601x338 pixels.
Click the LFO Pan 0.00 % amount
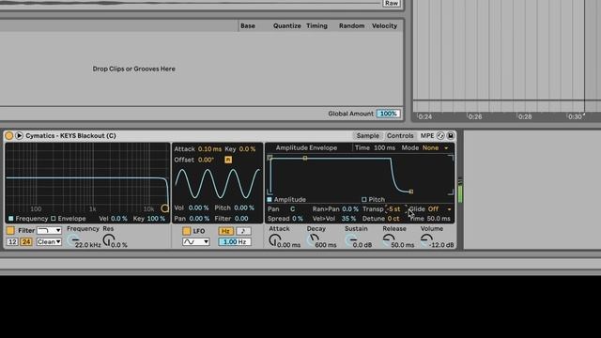[x=199, y=219]
